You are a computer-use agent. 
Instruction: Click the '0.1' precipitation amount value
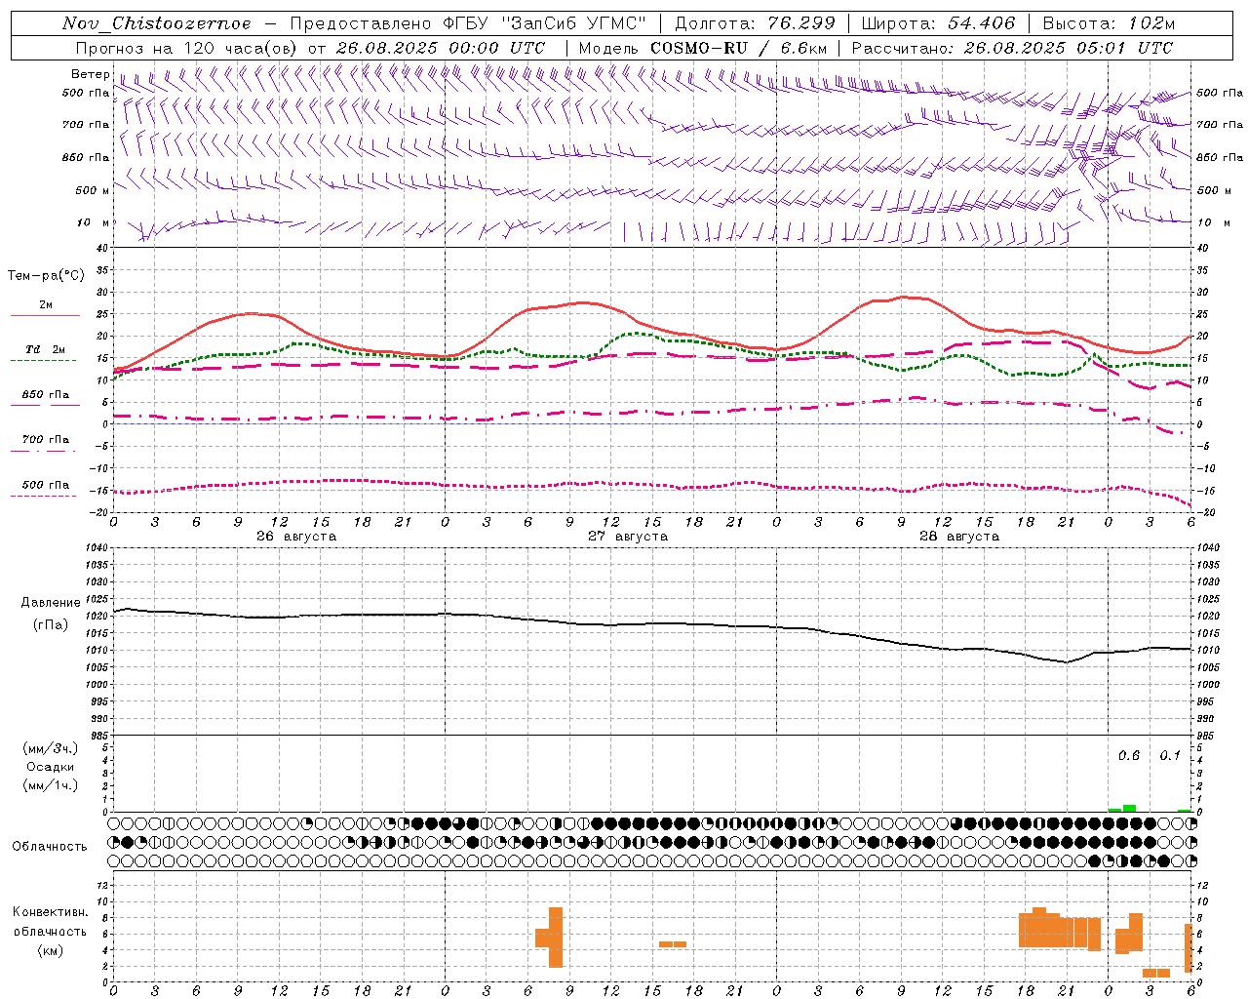pos(1170,755)
